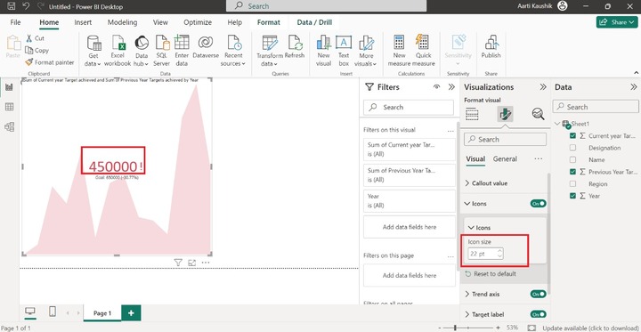Collapse the Data pane
This screenshot has height=332, width=641.
(634, 87)
